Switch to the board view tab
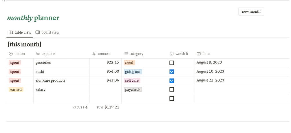The width and height of the screenshot is (291, 133). click(47, 33)
